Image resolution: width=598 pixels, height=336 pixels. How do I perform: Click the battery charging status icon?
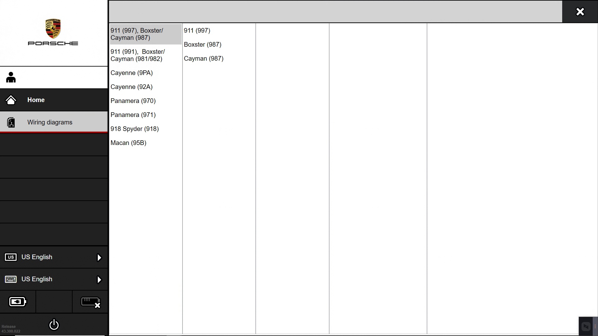pyautogui.click(x=18, y=302)
